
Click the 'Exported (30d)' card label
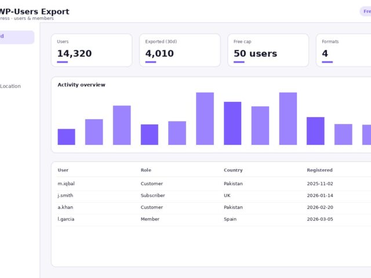[x=161, y=42]
